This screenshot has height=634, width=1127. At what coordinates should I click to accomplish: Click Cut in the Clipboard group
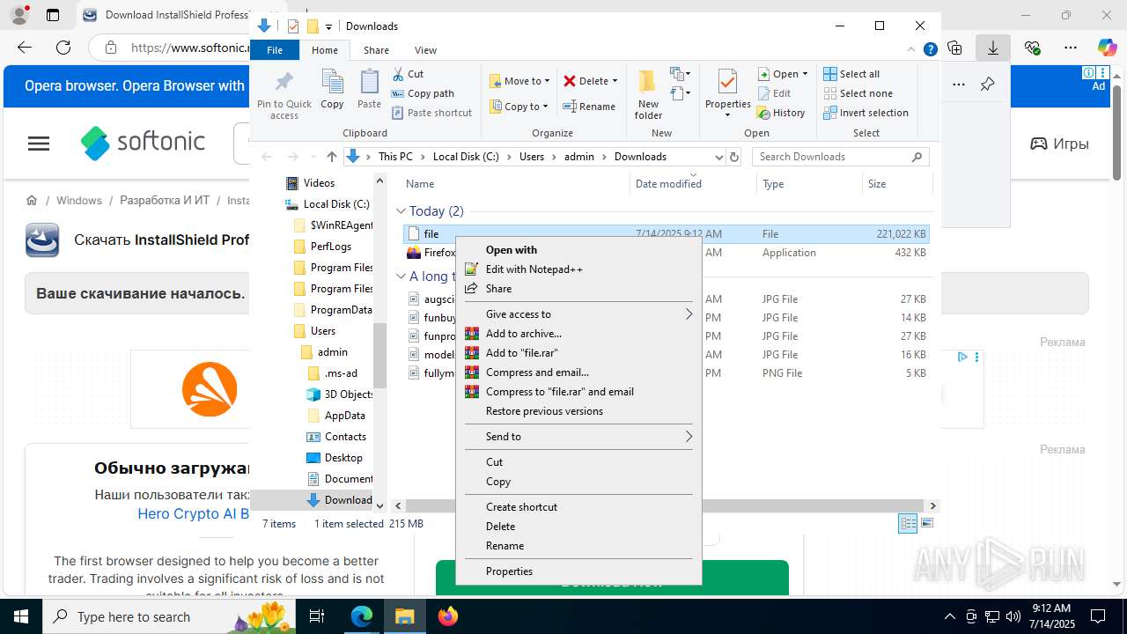click(408, 74)
